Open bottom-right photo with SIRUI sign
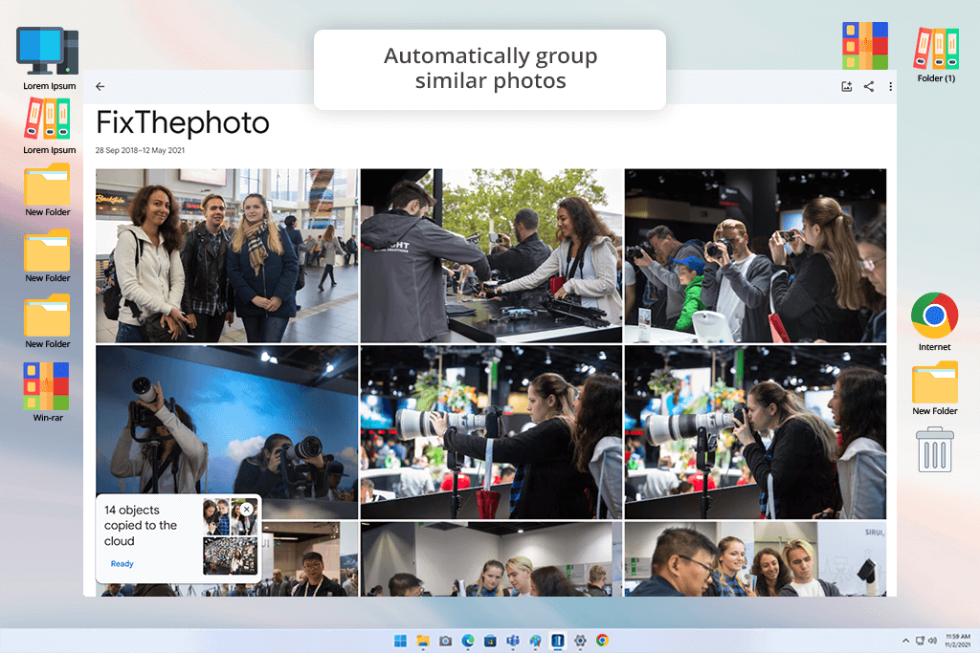 point(755,558)
